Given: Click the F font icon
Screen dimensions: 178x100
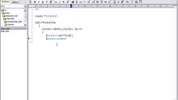Looking at the screenshot, I should [47, 2].
